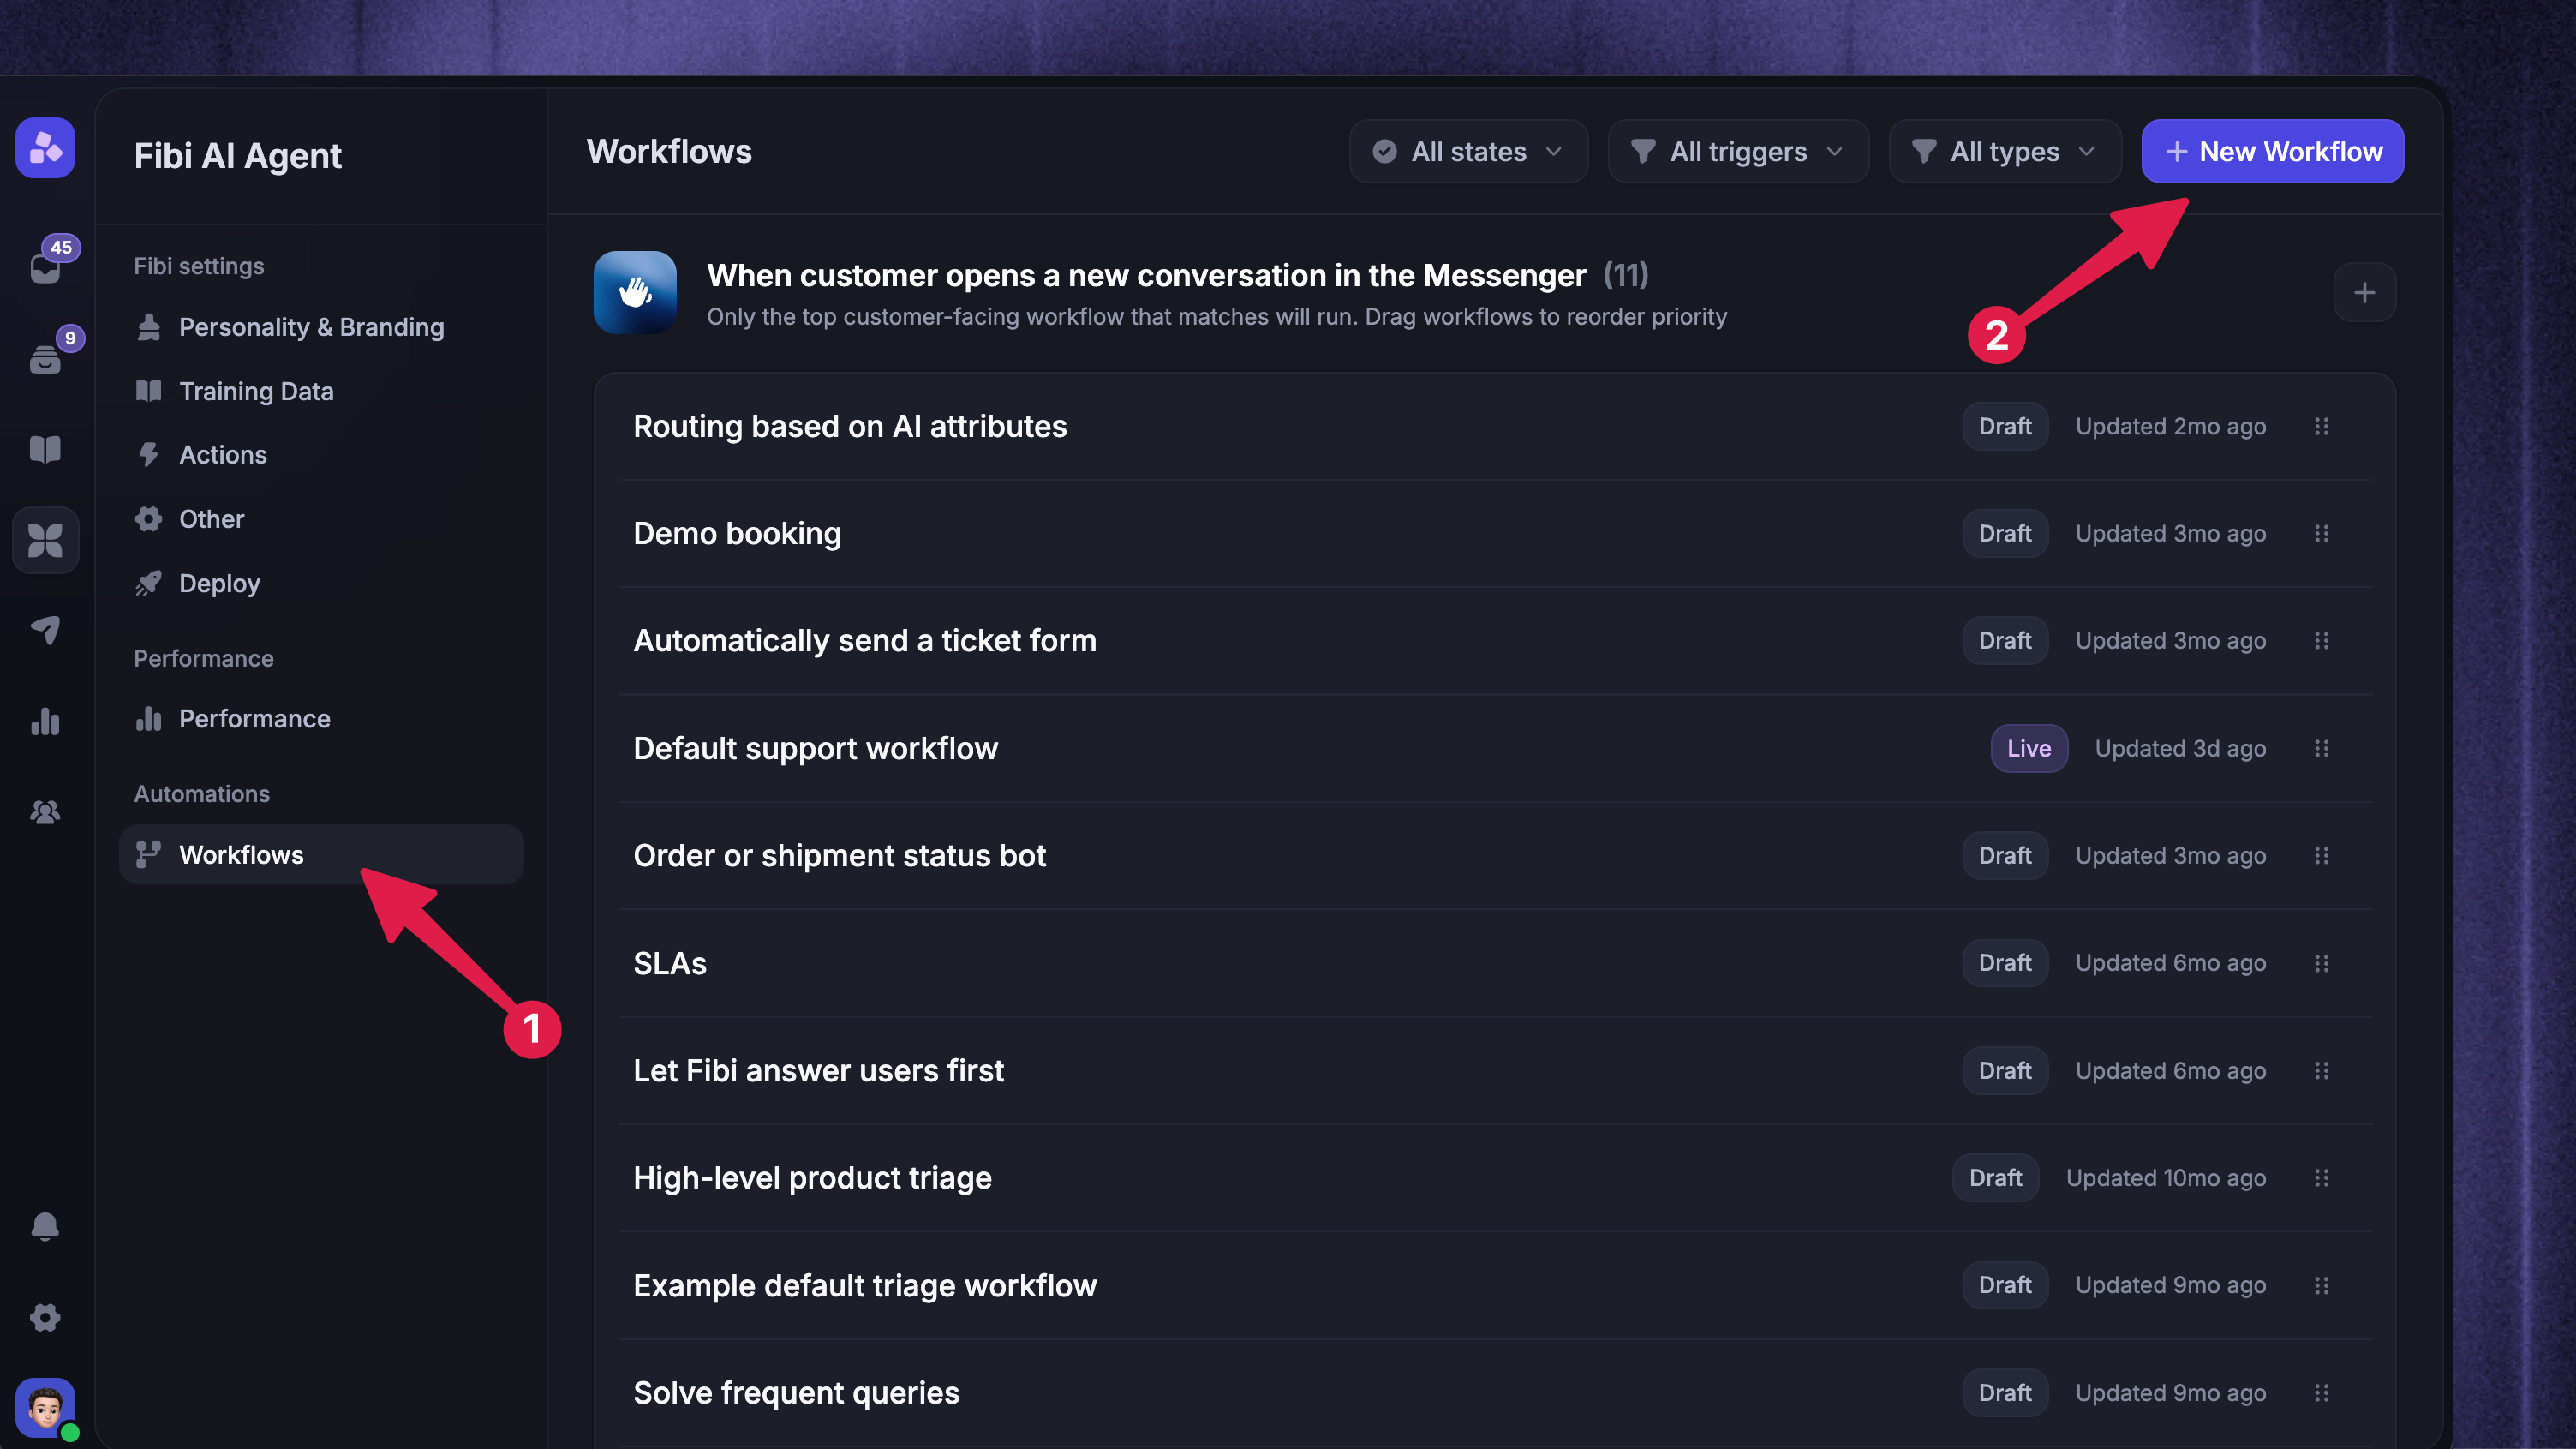Open Example default triage workflow
This screenshot has height=1449, width=2576.
(1494, 1286)
